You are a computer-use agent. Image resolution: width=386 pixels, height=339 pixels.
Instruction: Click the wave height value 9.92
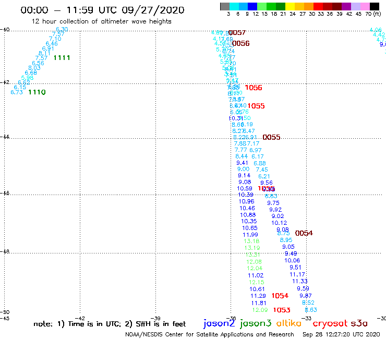point(275,210)
